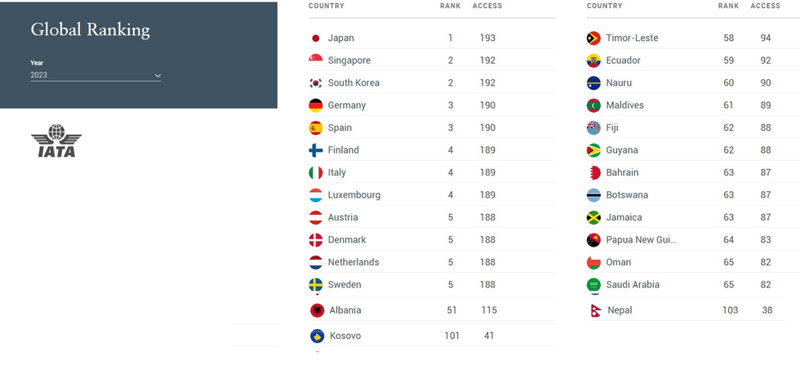Sort by left table RANK header
The width and height of the screenshot is (800, 378).
point(450,7)
